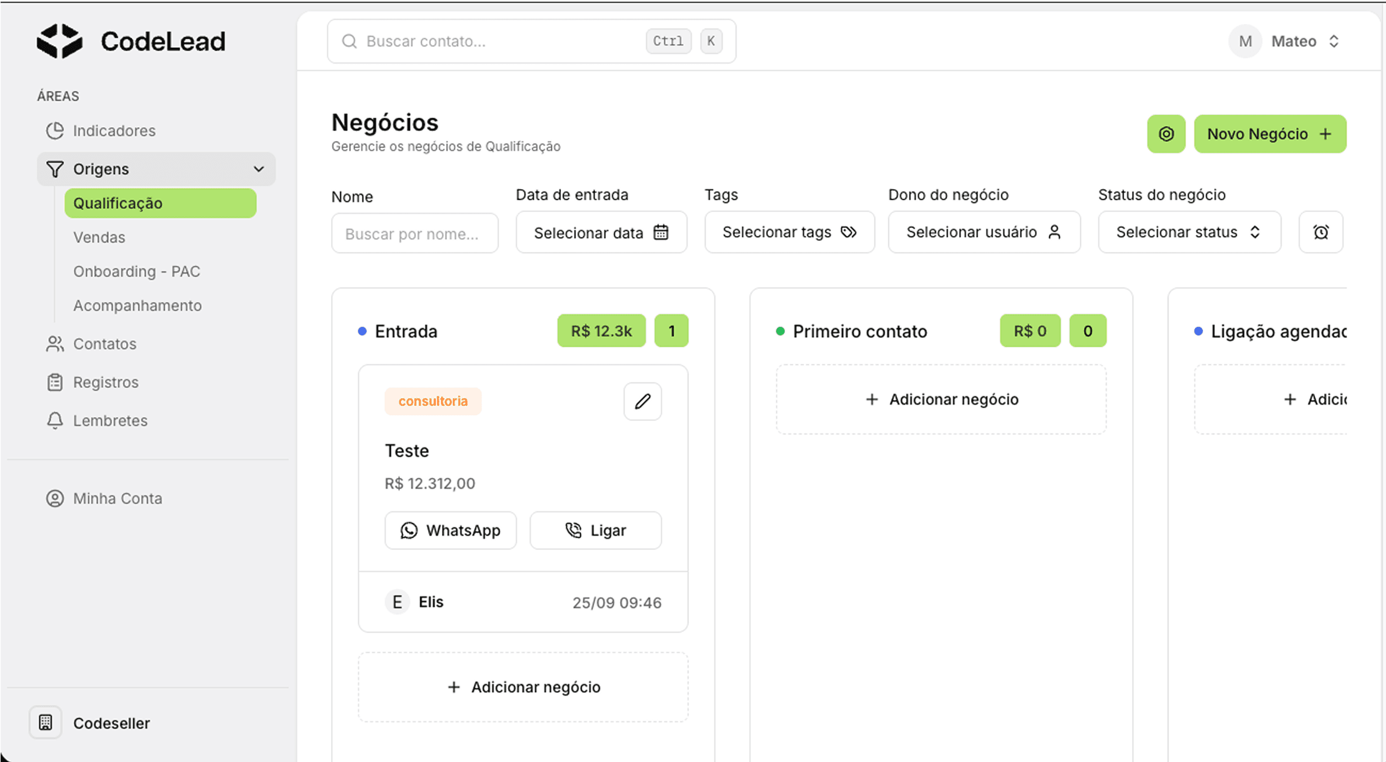Viewport: 1386px width, 762px height.
Task: Open Selecionar usuário owner picker
Action: click(983, 232)
